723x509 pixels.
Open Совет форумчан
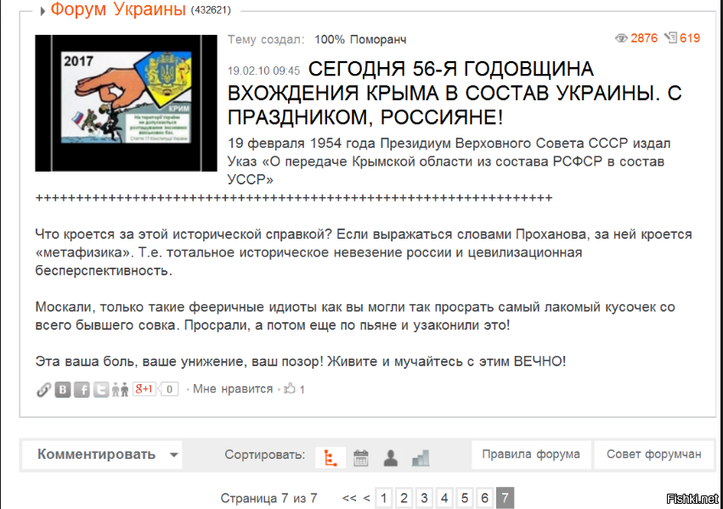[654, 454]
